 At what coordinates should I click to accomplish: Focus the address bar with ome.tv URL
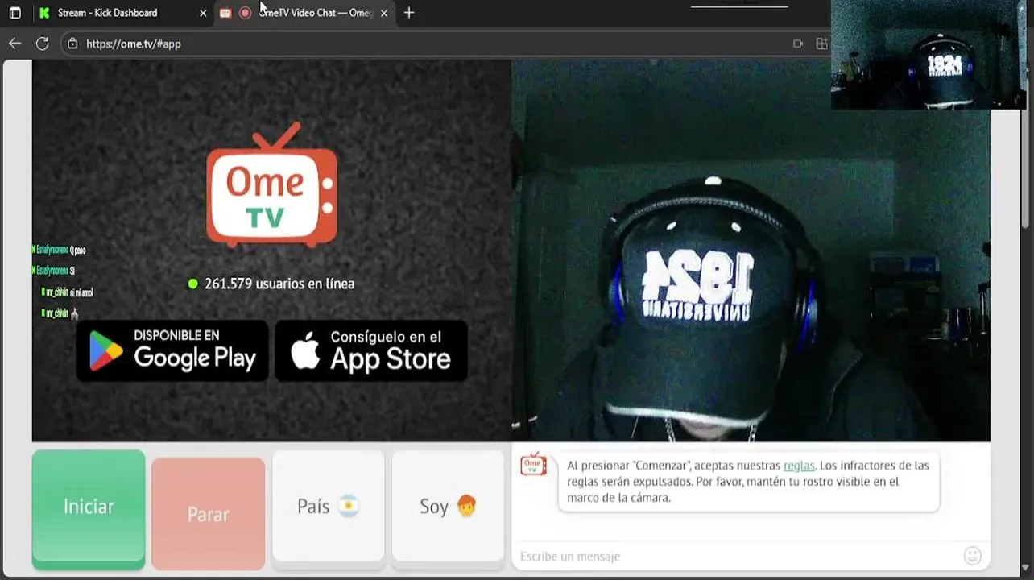[435, 43]
